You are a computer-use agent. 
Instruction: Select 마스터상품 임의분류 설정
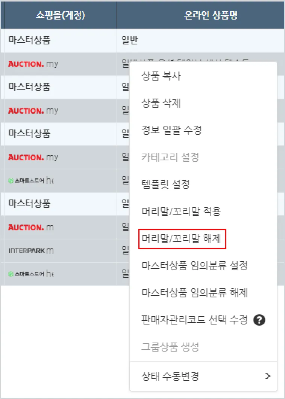(x=194, y=266)
